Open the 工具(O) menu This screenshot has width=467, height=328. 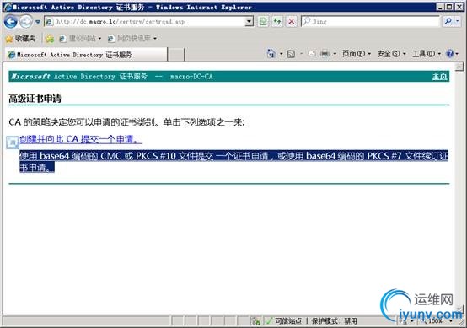pos(427,54)
